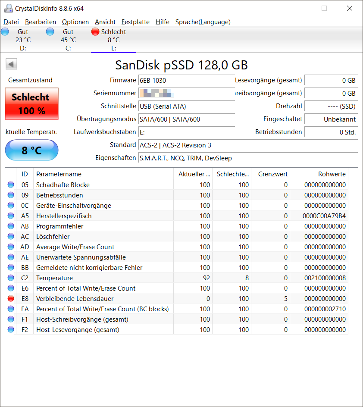This screenshot has height=407, width=363.
Task: Click the red status icon for Verbleibende Lebensdauer
Action: click(10, 298)
